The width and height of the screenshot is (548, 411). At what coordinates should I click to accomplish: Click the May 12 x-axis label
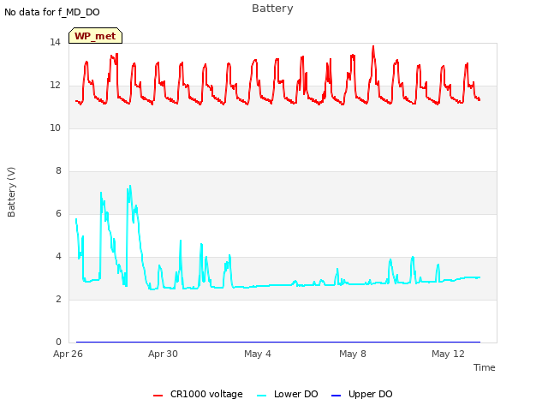point(448,354)
